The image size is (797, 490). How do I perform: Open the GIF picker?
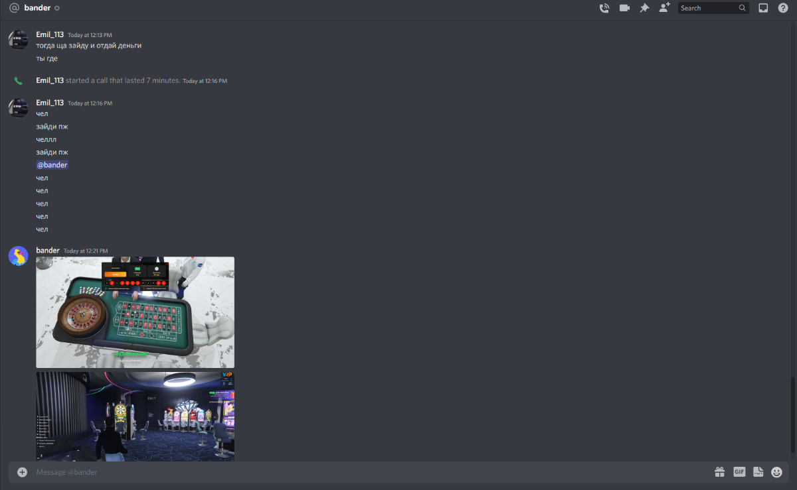[739, 472]
